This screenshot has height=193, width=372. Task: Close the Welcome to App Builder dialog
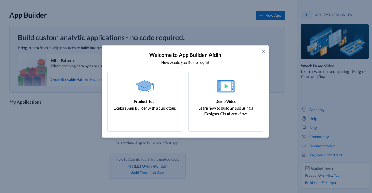(263, 51)
